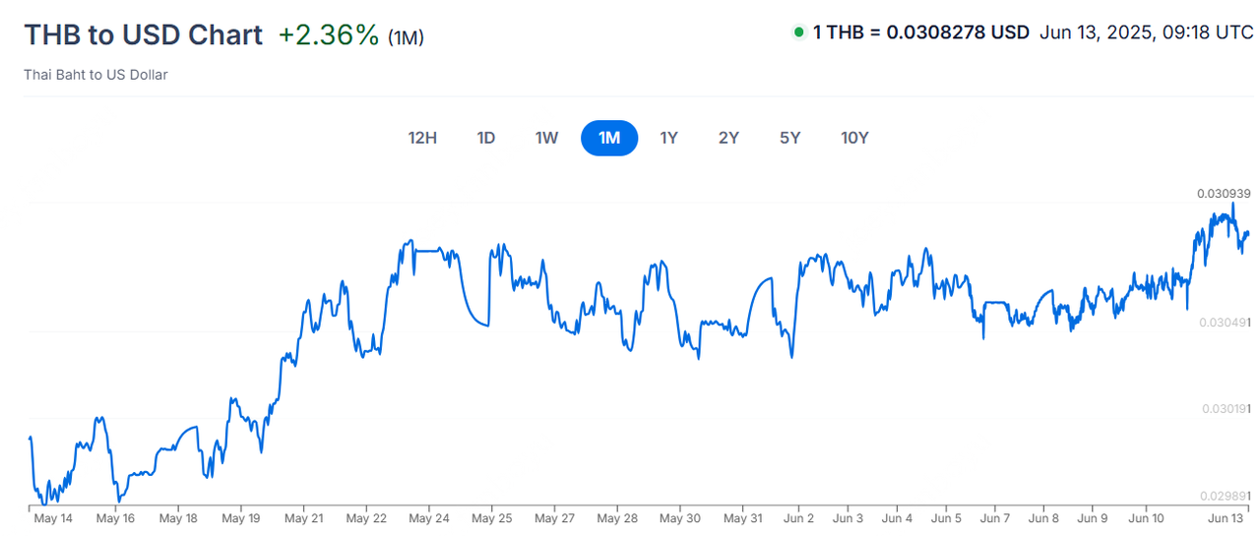Viewport: 1260px width, 536px height.
Task: Click the active 1M range button
Action: 609,138
